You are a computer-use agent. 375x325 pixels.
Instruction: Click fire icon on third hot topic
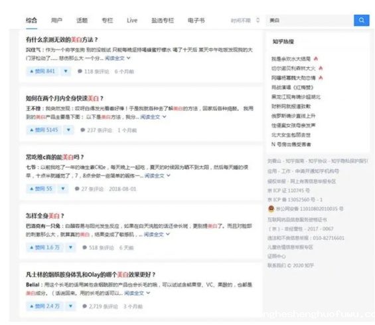pyautogui.click(x=321, y=78)
